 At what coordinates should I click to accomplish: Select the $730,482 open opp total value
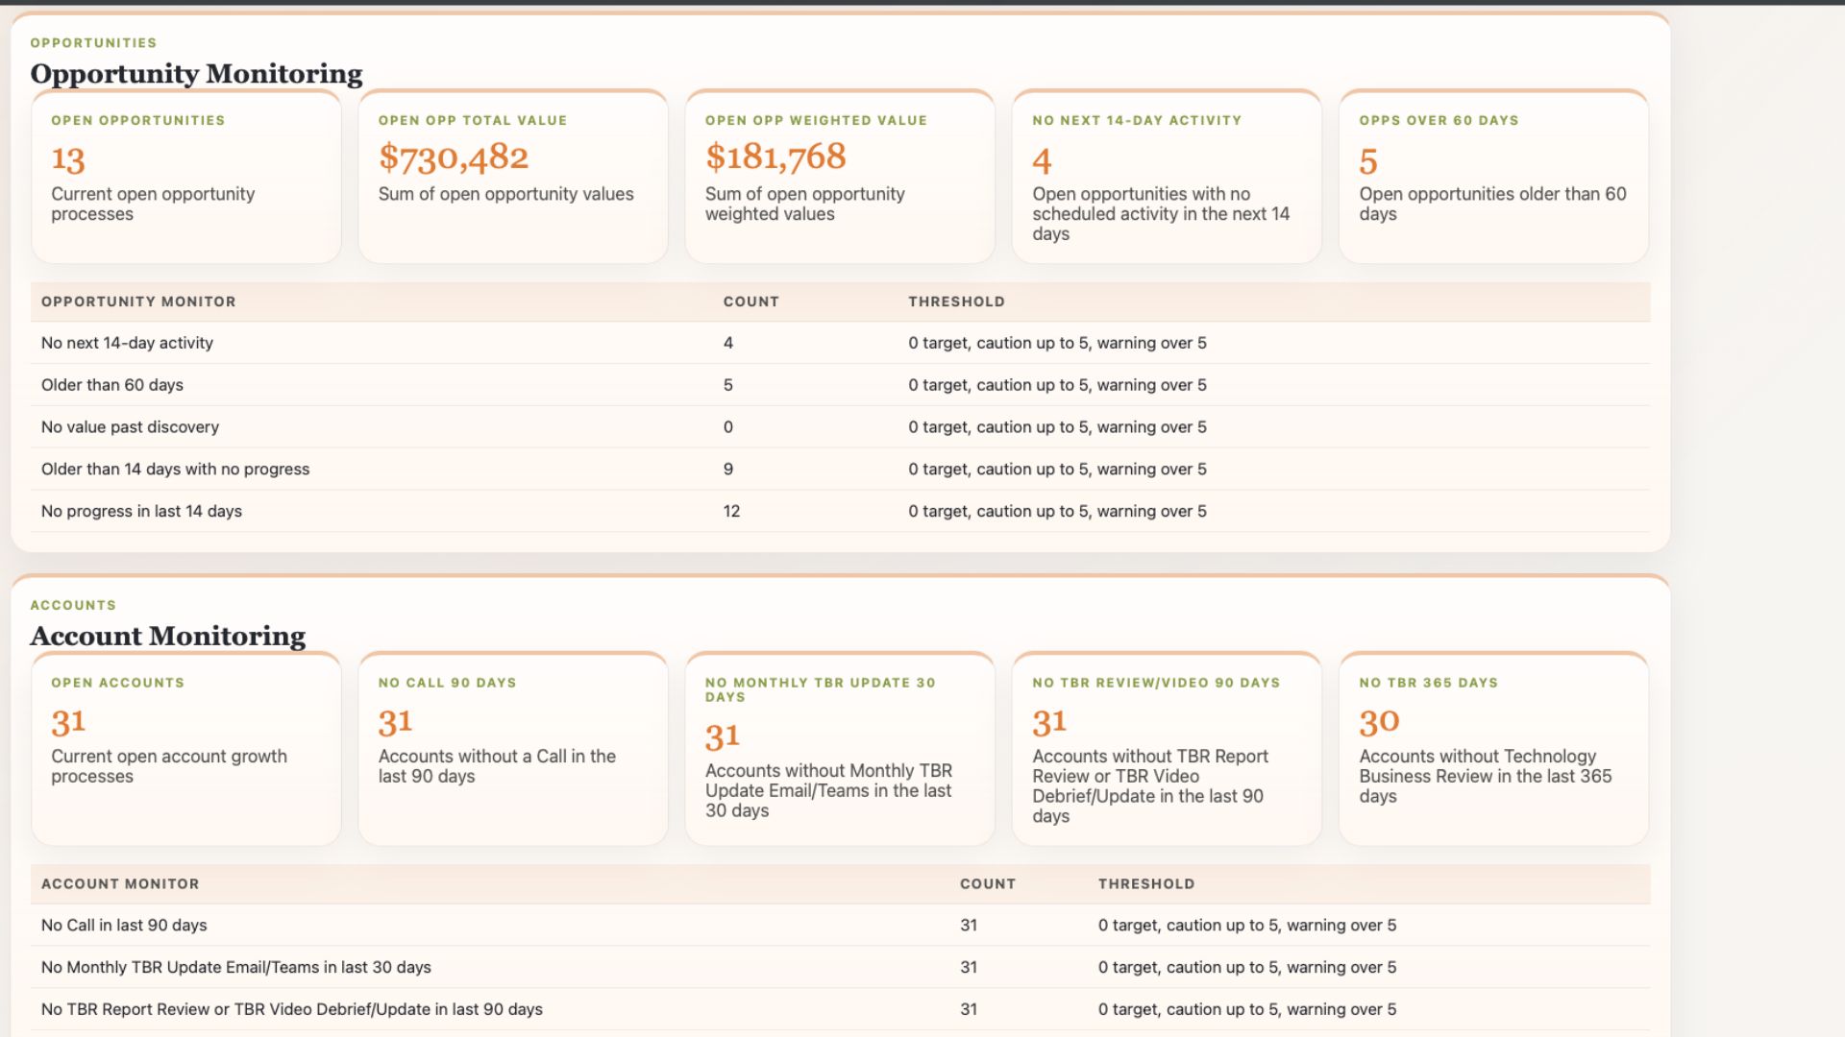tap(454, 157)
